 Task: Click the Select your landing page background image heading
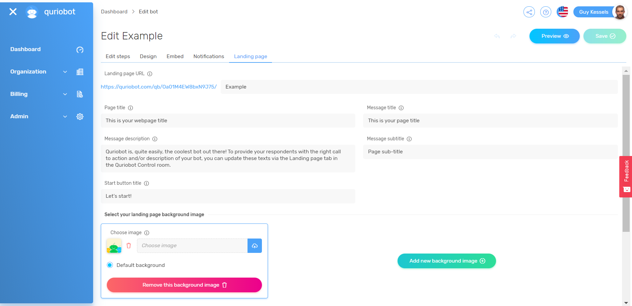(154, 214)
